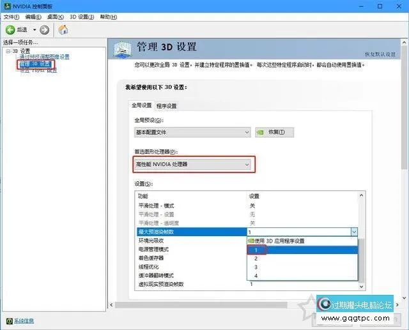Select the 环境光吸收 row

coord(192,241)
